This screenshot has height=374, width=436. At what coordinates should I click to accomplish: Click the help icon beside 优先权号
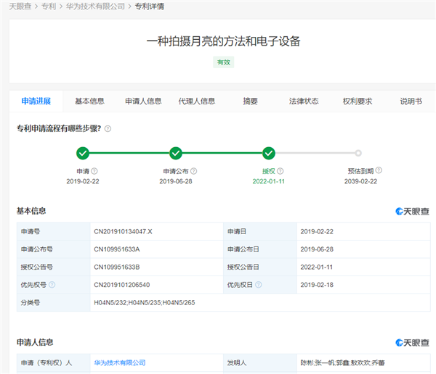[52, 285]
